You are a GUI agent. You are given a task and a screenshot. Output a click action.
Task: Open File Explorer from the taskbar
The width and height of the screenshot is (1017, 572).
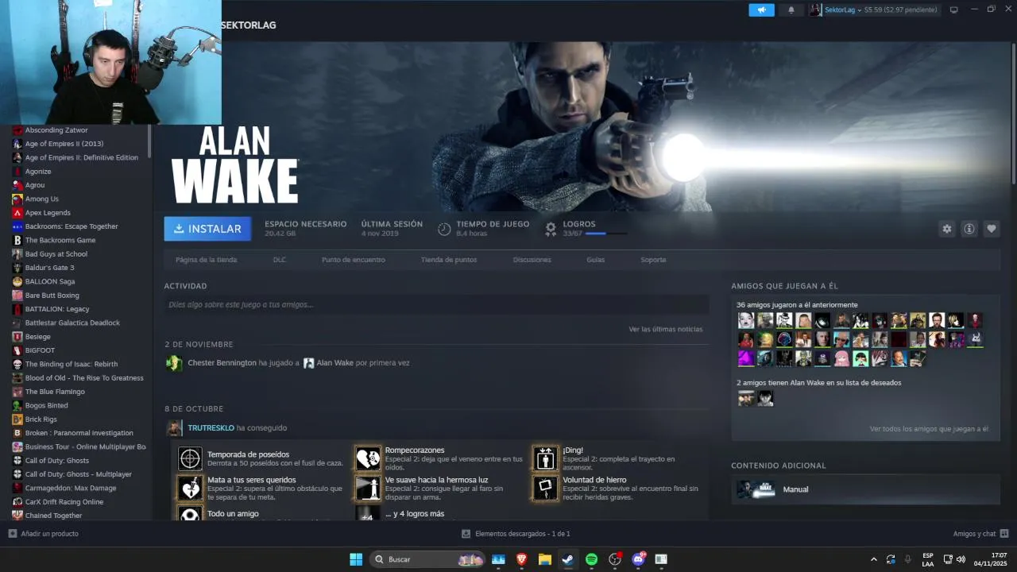point(544,559)
